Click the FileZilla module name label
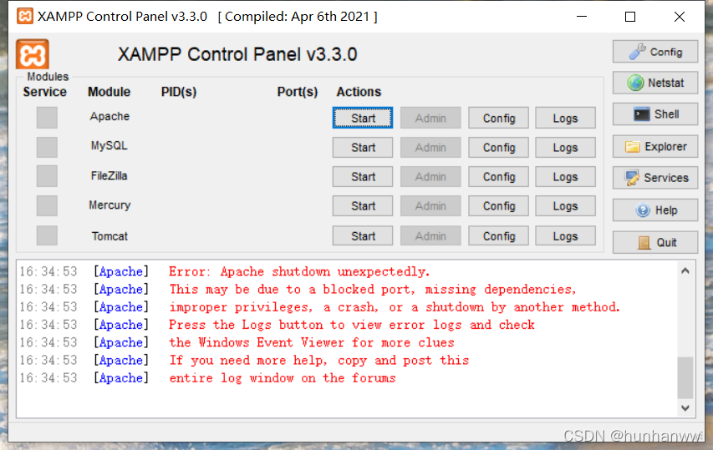 tap(109, 175)
